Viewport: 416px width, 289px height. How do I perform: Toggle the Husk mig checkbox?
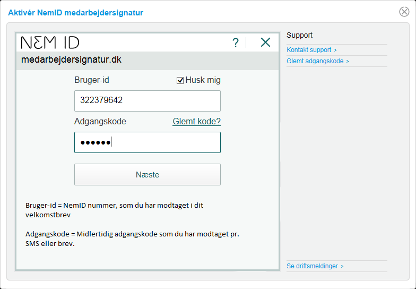180,80
